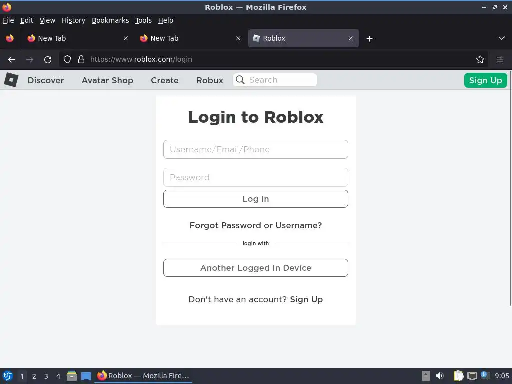The height and width of the screenshot is (384, 512).
Task: Switch to workspace 1 in taskbar pager
Action: coord(22,376)
